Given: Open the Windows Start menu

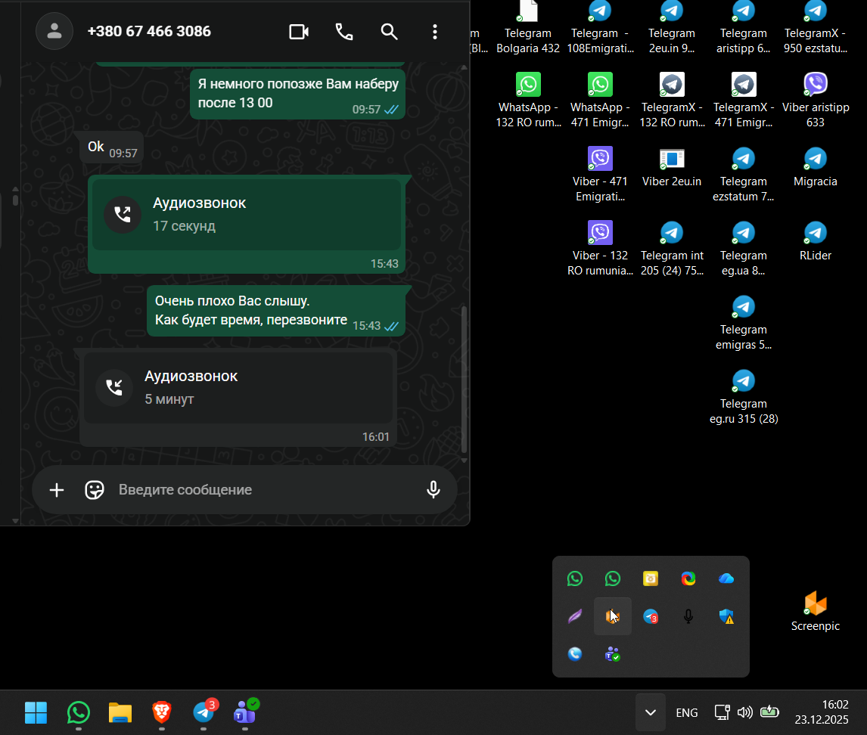Looking at the screenshot, I should (36, 713).
